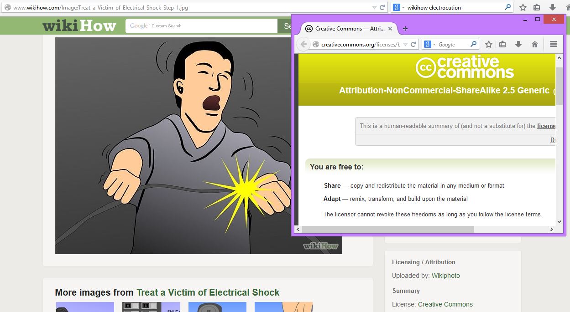Image resolution: width=570 pixels, height=312 pixels.
Task: Minimize the Creative Commons window
Action: point(525,19)
